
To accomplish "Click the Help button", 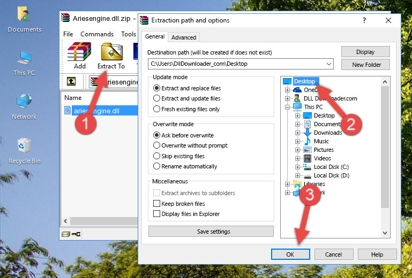I will 377,254.
